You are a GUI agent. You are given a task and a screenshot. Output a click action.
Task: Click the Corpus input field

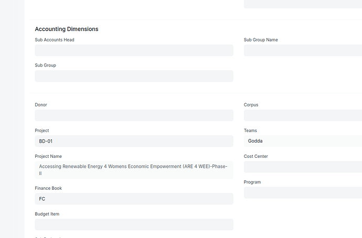[303, 115]
